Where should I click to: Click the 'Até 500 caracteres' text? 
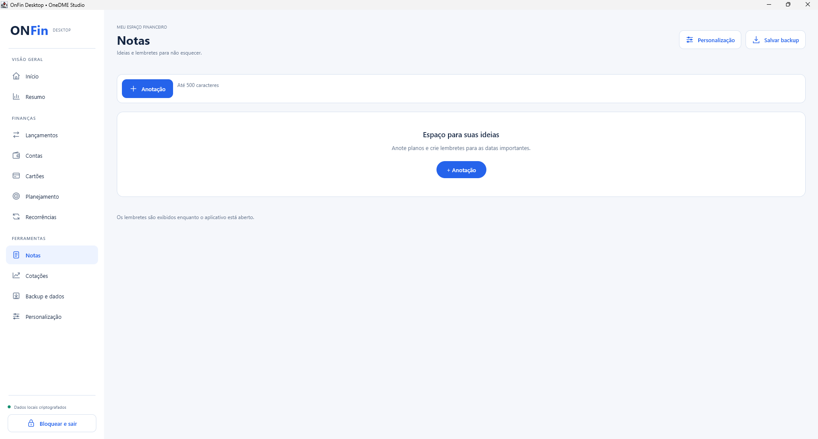click(x=198, y=85)
